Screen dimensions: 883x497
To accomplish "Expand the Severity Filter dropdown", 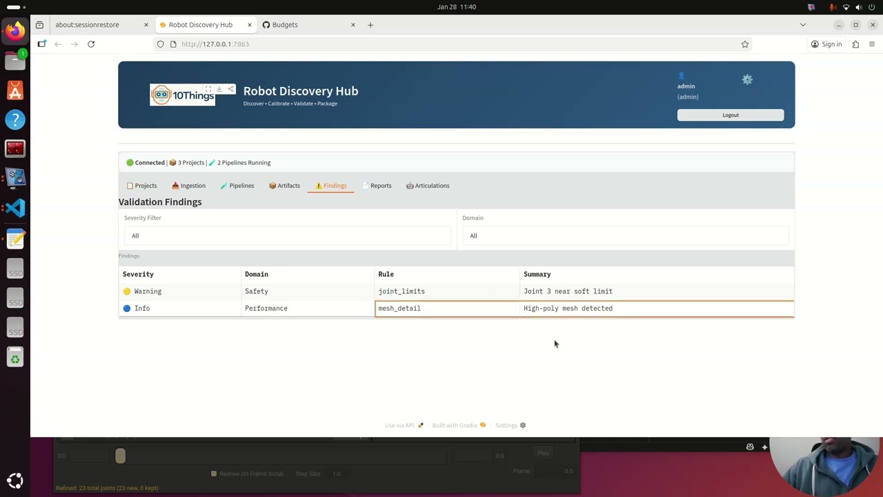I will click(x=287, y=236).
